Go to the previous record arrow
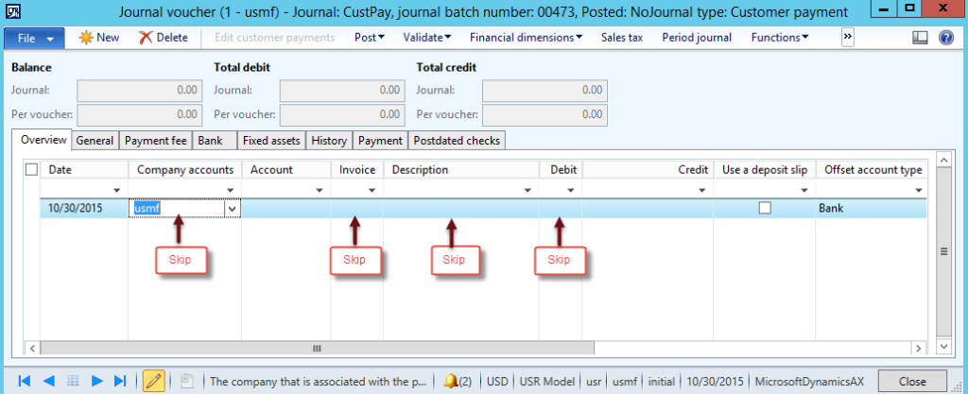Image resolution: width=968 pixels, height=394 pixels. (47, 381)
